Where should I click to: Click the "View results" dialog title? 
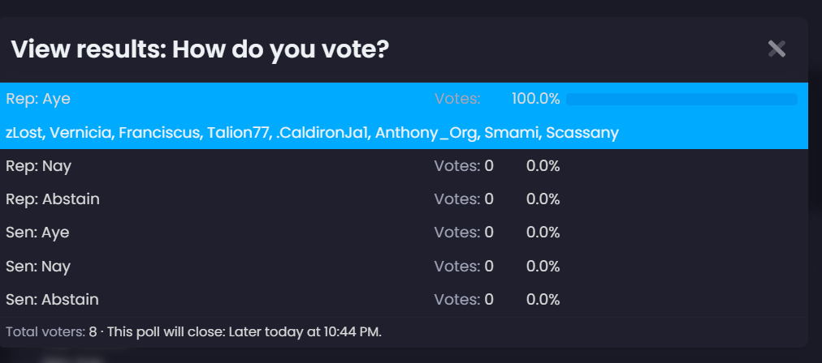(x=200, y=50)
